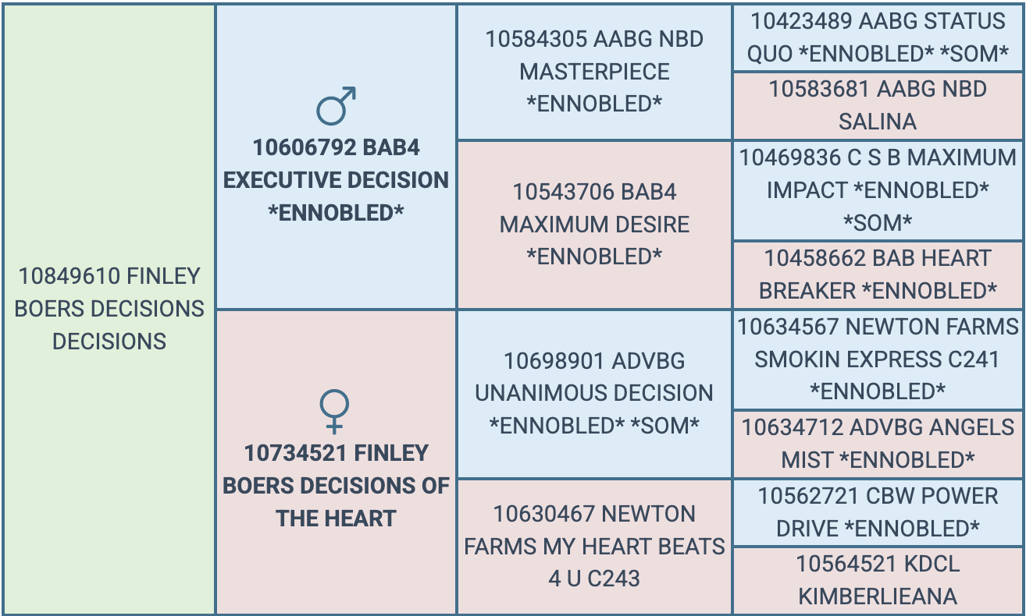The height and width of the screenshot is (616, 1026).
Task: Select 10543706 BAB4 Maximum Desire cell
Action: pyautogui.click(x=594, y=225)
